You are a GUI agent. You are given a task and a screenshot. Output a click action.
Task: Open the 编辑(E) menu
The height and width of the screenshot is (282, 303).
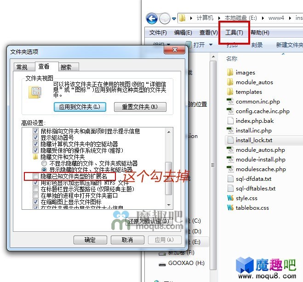click(x=183, y=33)
